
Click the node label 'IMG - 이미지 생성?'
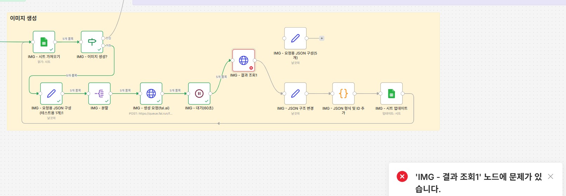[92, 57]
